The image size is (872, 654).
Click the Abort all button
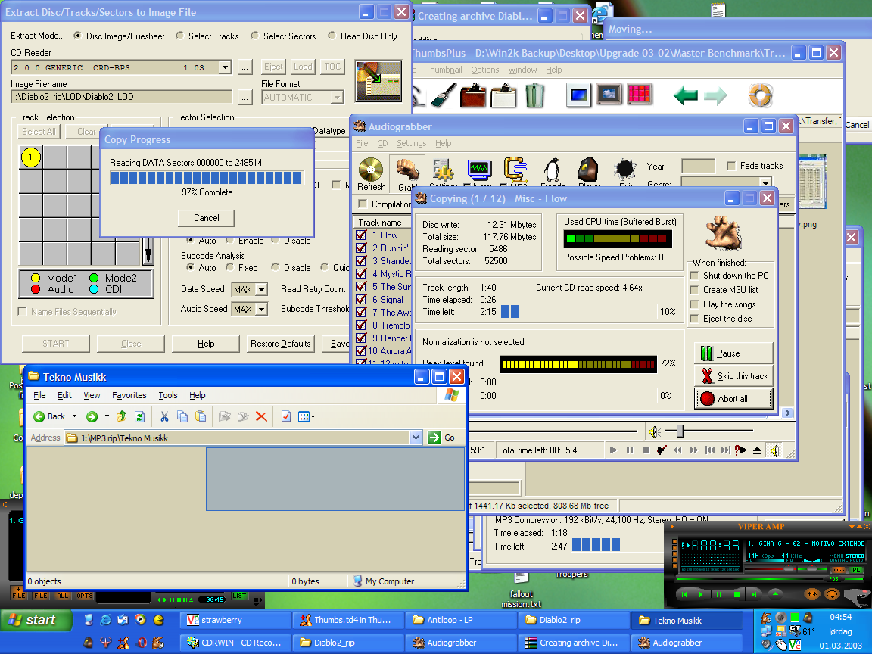click(734, 398)
